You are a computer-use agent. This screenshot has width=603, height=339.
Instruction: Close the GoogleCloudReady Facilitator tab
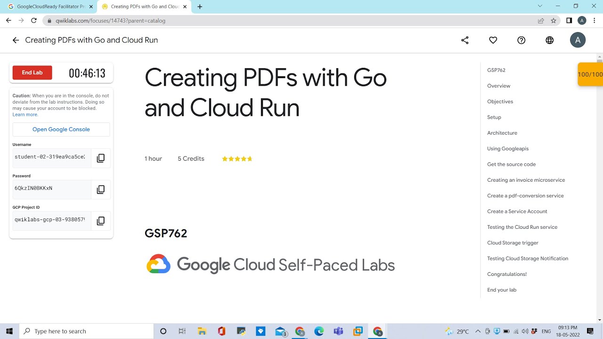(91, 7)
